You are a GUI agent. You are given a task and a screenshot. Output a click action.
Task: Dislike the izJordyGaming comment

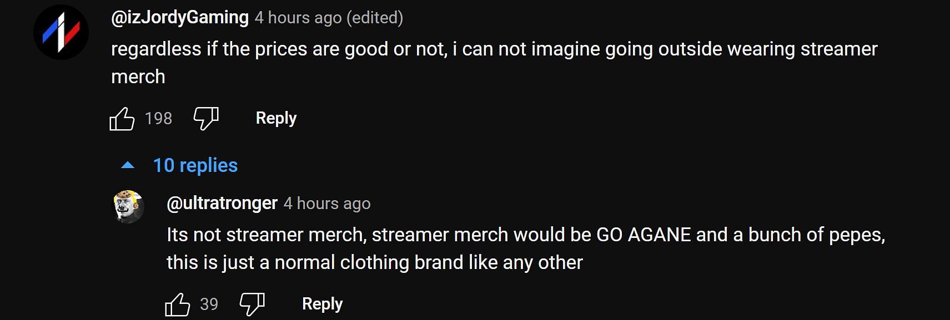coord(205,118)
